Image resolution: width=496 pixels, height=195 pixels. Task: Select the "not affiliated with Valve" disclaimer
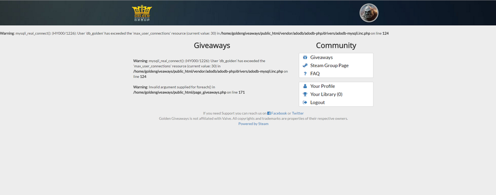click(253, 118)
